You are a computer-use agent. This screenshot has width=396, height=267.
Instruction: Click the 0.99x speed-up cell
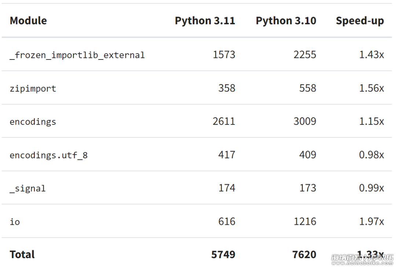click(x=371, y=188)
